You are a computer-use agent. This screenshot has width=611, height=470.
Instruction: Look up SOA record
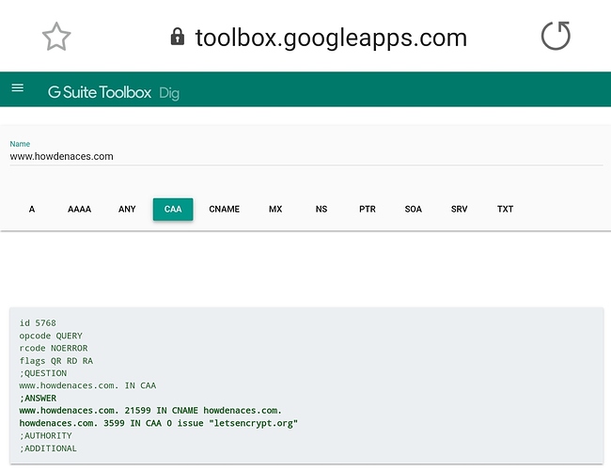click(414, 210)
